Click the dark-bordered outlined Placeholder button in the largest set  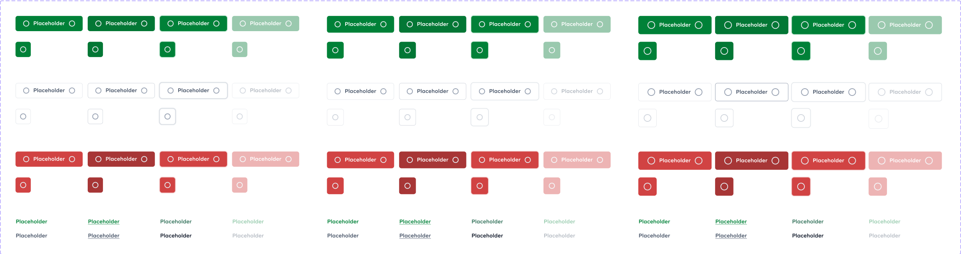pyautogui.click(x=752, y=92)
